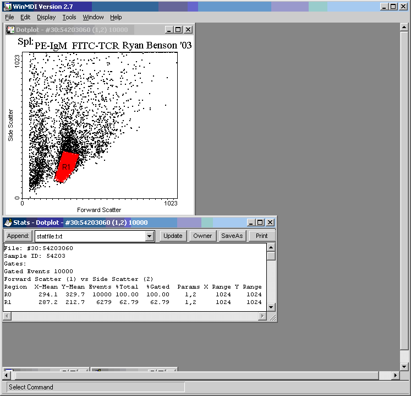411x396 pixels.
Task: Click the statfile.txt filename field
Action: click(x=89, y=236)
